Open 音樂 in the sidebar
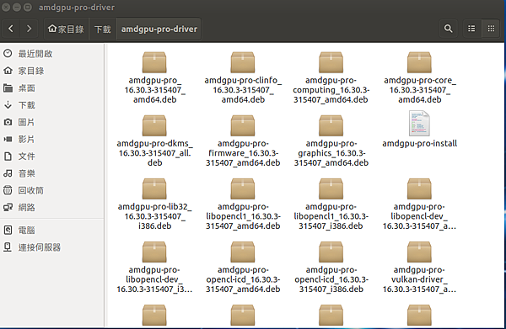506x329 pixels. (x=51, y=173)
